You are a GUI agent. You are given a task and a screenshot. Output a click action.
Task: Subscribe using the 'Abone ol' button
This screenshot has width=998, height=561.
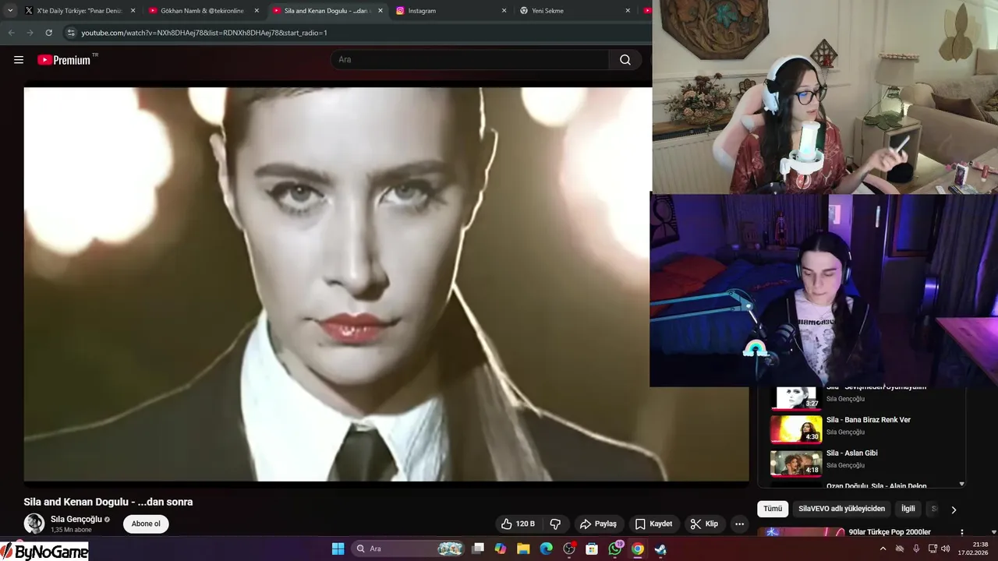coord(146,524)
